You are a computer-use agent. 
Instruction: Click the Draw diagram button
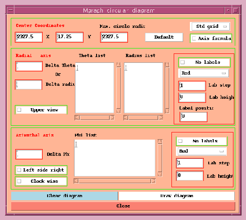point(177,196)
